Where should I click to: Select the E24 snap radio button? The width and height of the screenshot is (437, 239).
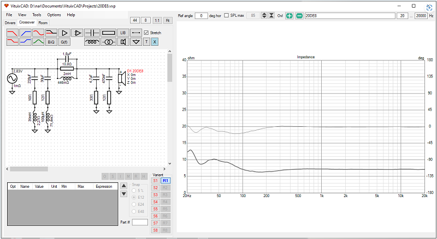coord(134,205)
